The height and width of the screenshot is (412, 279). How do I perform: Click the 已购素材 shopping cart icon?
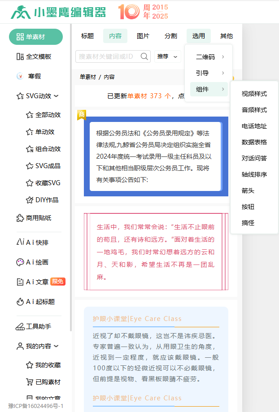tap(30, 382)
